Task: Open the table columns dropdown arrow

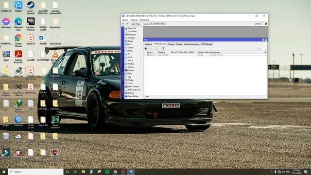Action: pyautogui.click(x=266, y=52)
